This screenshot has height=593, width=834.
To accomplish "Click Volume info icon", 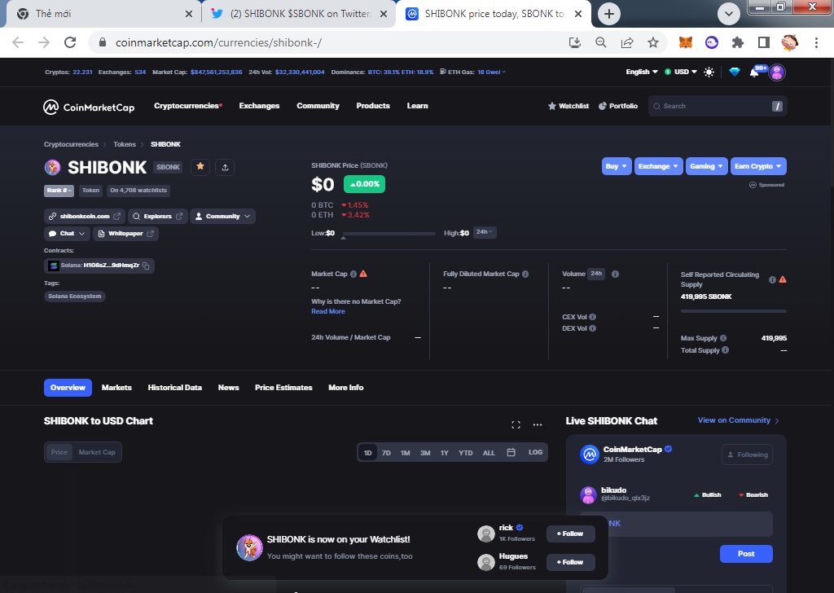I will pos(616,274).
